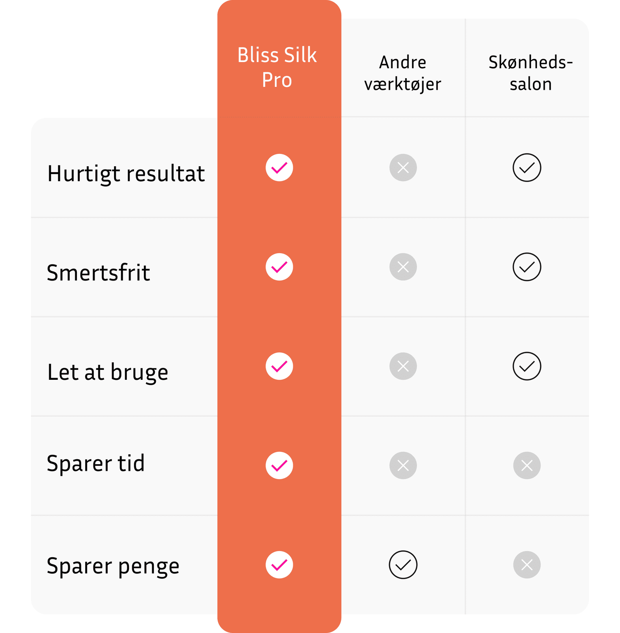Click Bliss Silk Pro checkmark for Sparer penge
620x633 pixels.
[279, 565]
